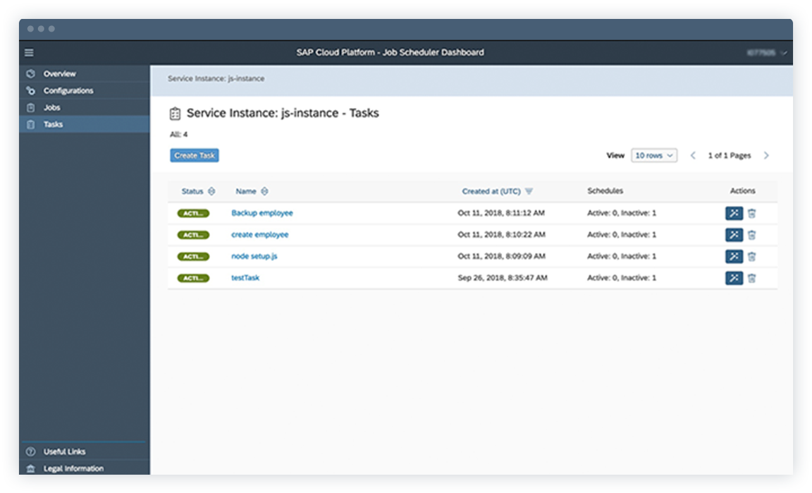The image size is (812, 493).
Task: Click the run icon for Backup employee
Action: 734,213
